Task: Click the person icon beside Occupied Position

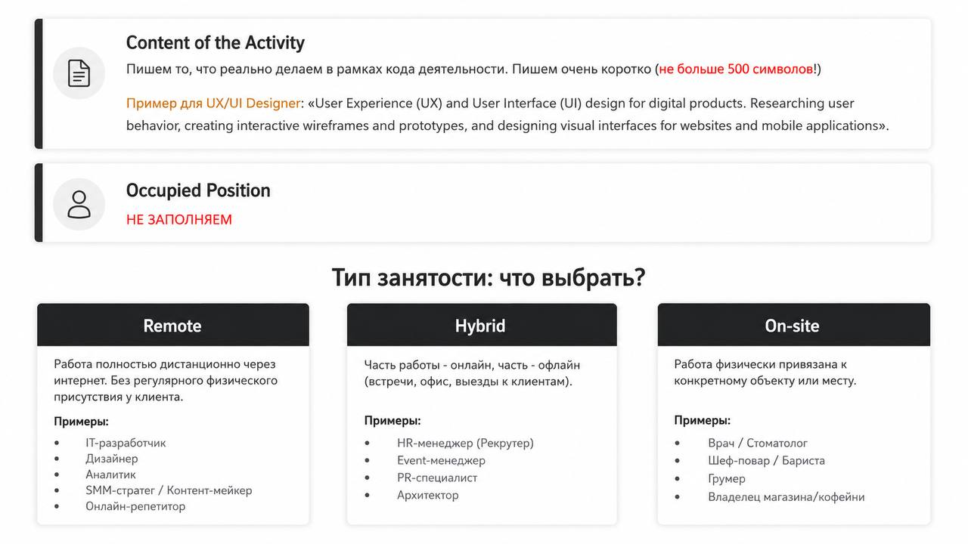Action: [79, 204]
